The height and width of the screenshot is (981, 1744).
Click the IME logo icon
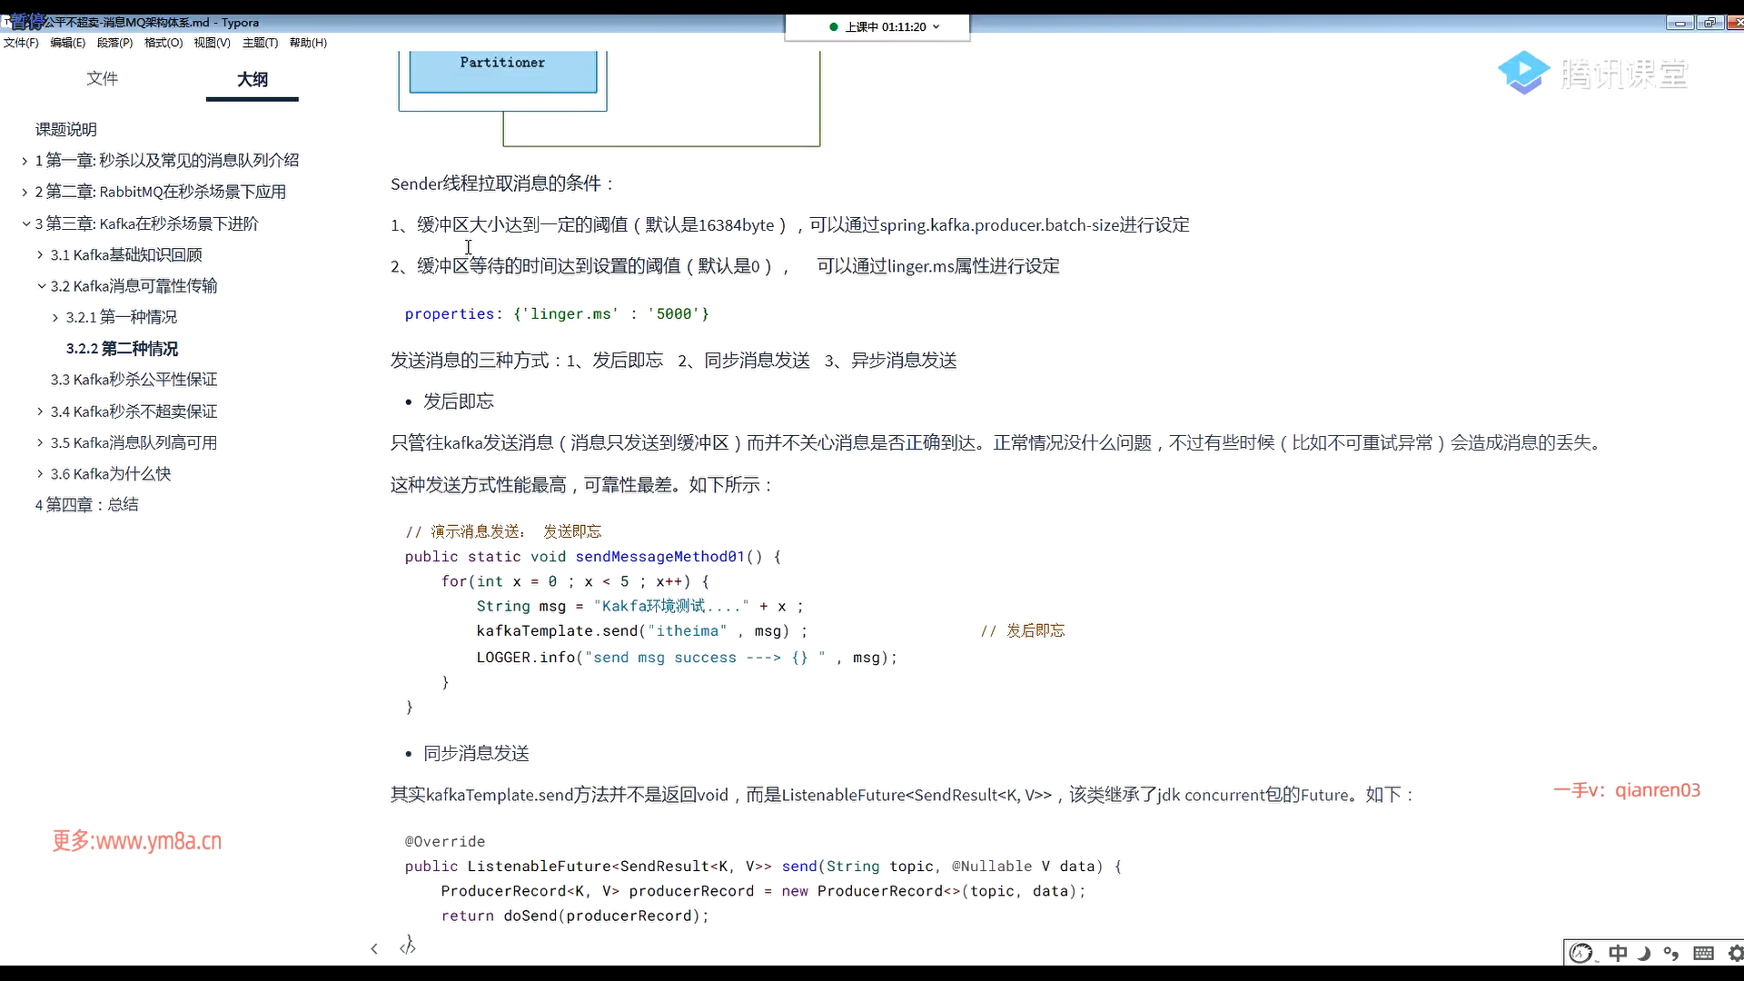[1581, 953]
